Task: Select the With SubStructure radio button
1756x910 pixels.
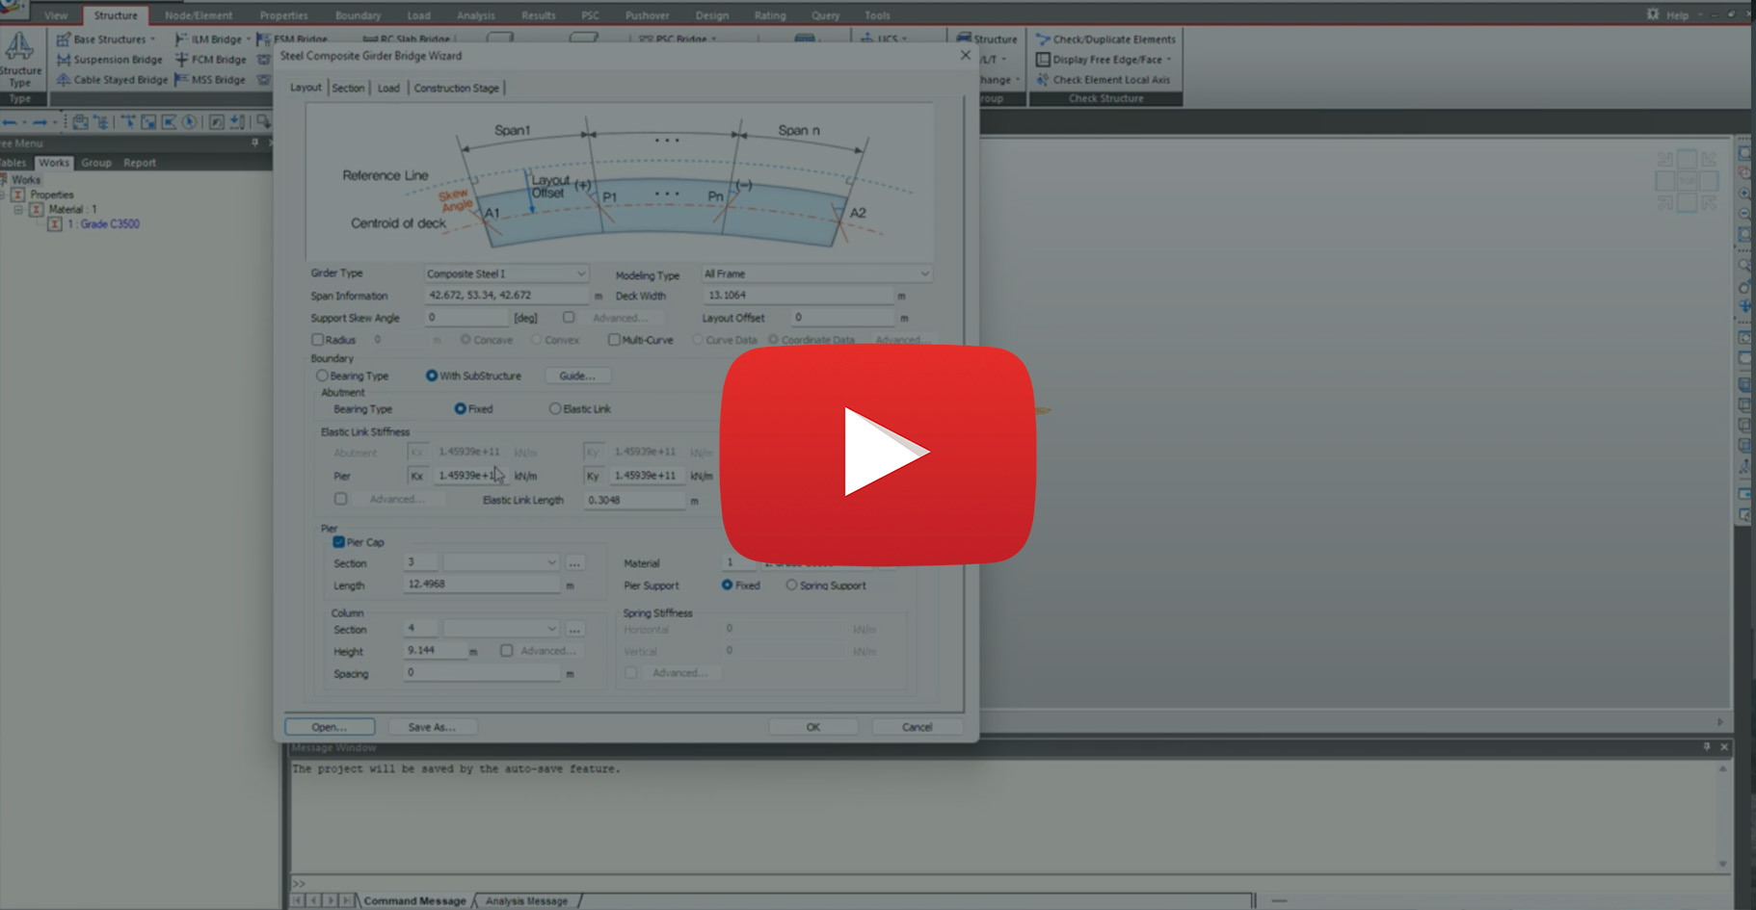Action: (x=432, y=376)
